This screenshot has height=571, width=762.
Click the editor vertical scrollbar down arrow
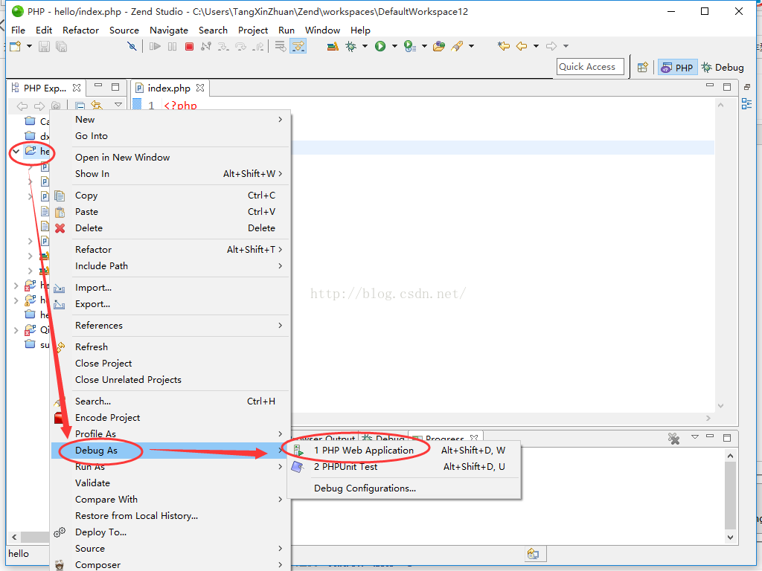[x=720, y=405]
